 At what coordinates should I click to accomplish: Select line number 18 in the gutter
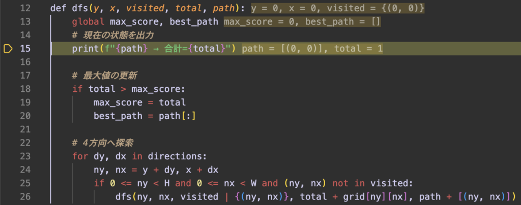click(25, 89)
